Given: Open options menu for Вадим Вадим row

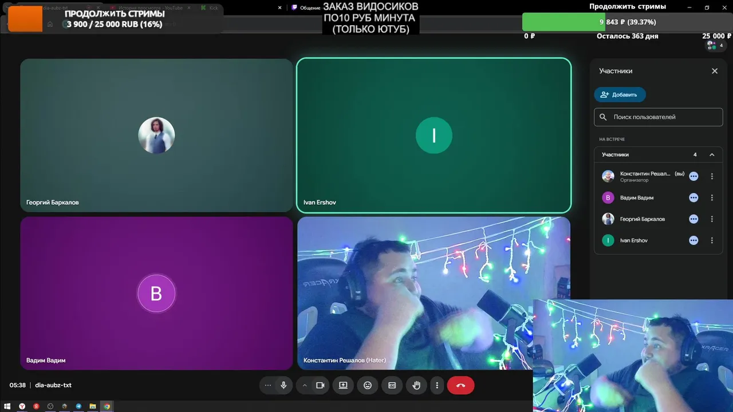Looking at the screenshot, I should tap(712, 197).
